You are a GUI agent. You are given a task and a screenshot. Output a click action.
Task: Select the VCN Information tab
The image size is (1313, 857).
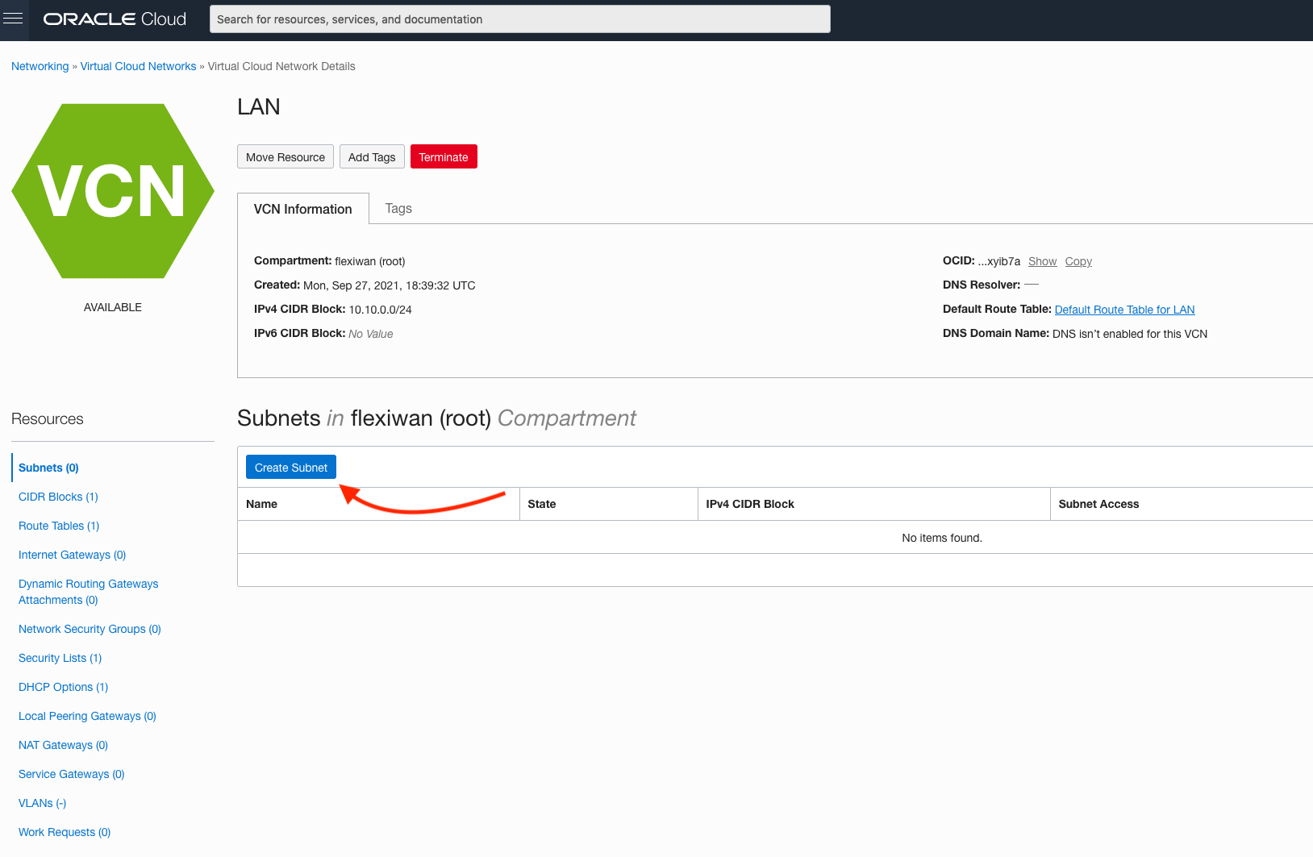[x=302, y=209]
